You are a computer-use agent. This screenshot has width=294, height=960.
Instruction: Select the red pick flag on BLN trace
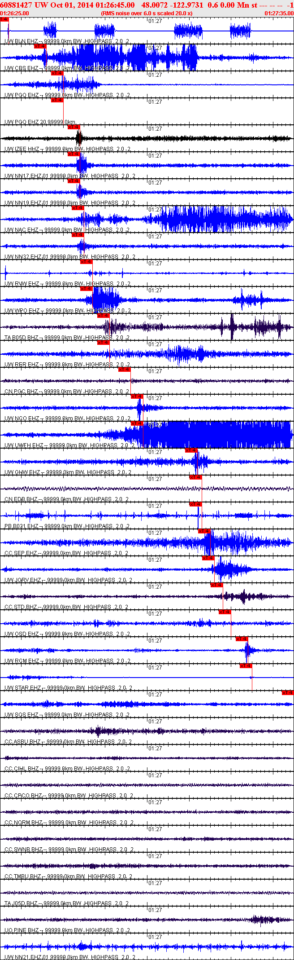[x=4, y=19]
